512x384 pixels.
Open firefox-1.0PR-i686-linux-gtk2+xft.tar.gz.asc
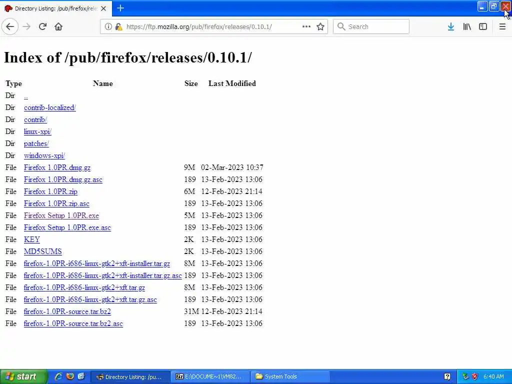click(90, 299)
